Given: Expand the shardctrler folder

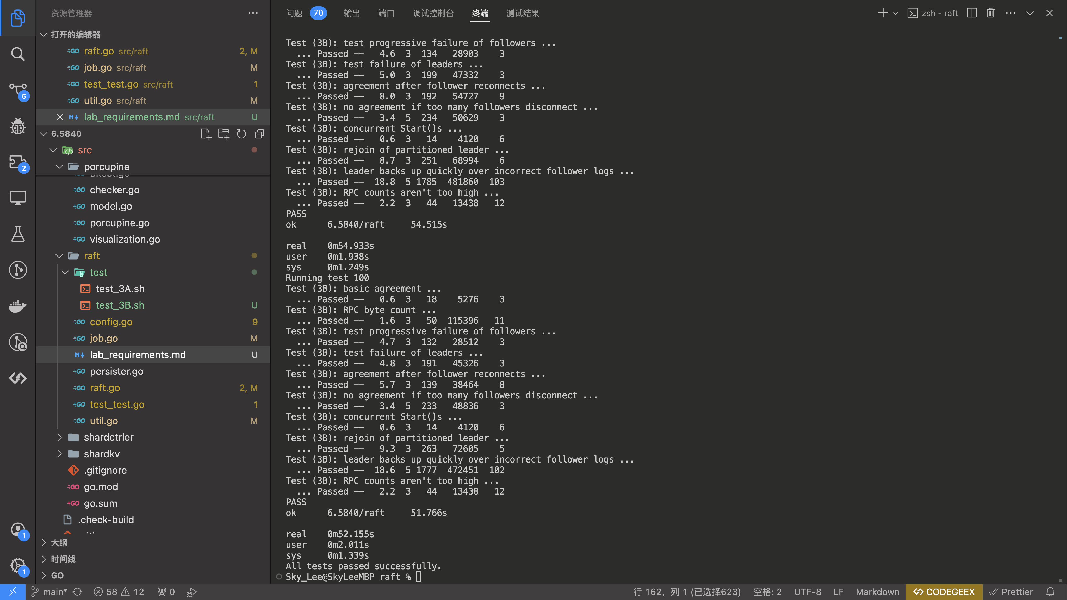Looking at the screenshot, I should point(59,437).
